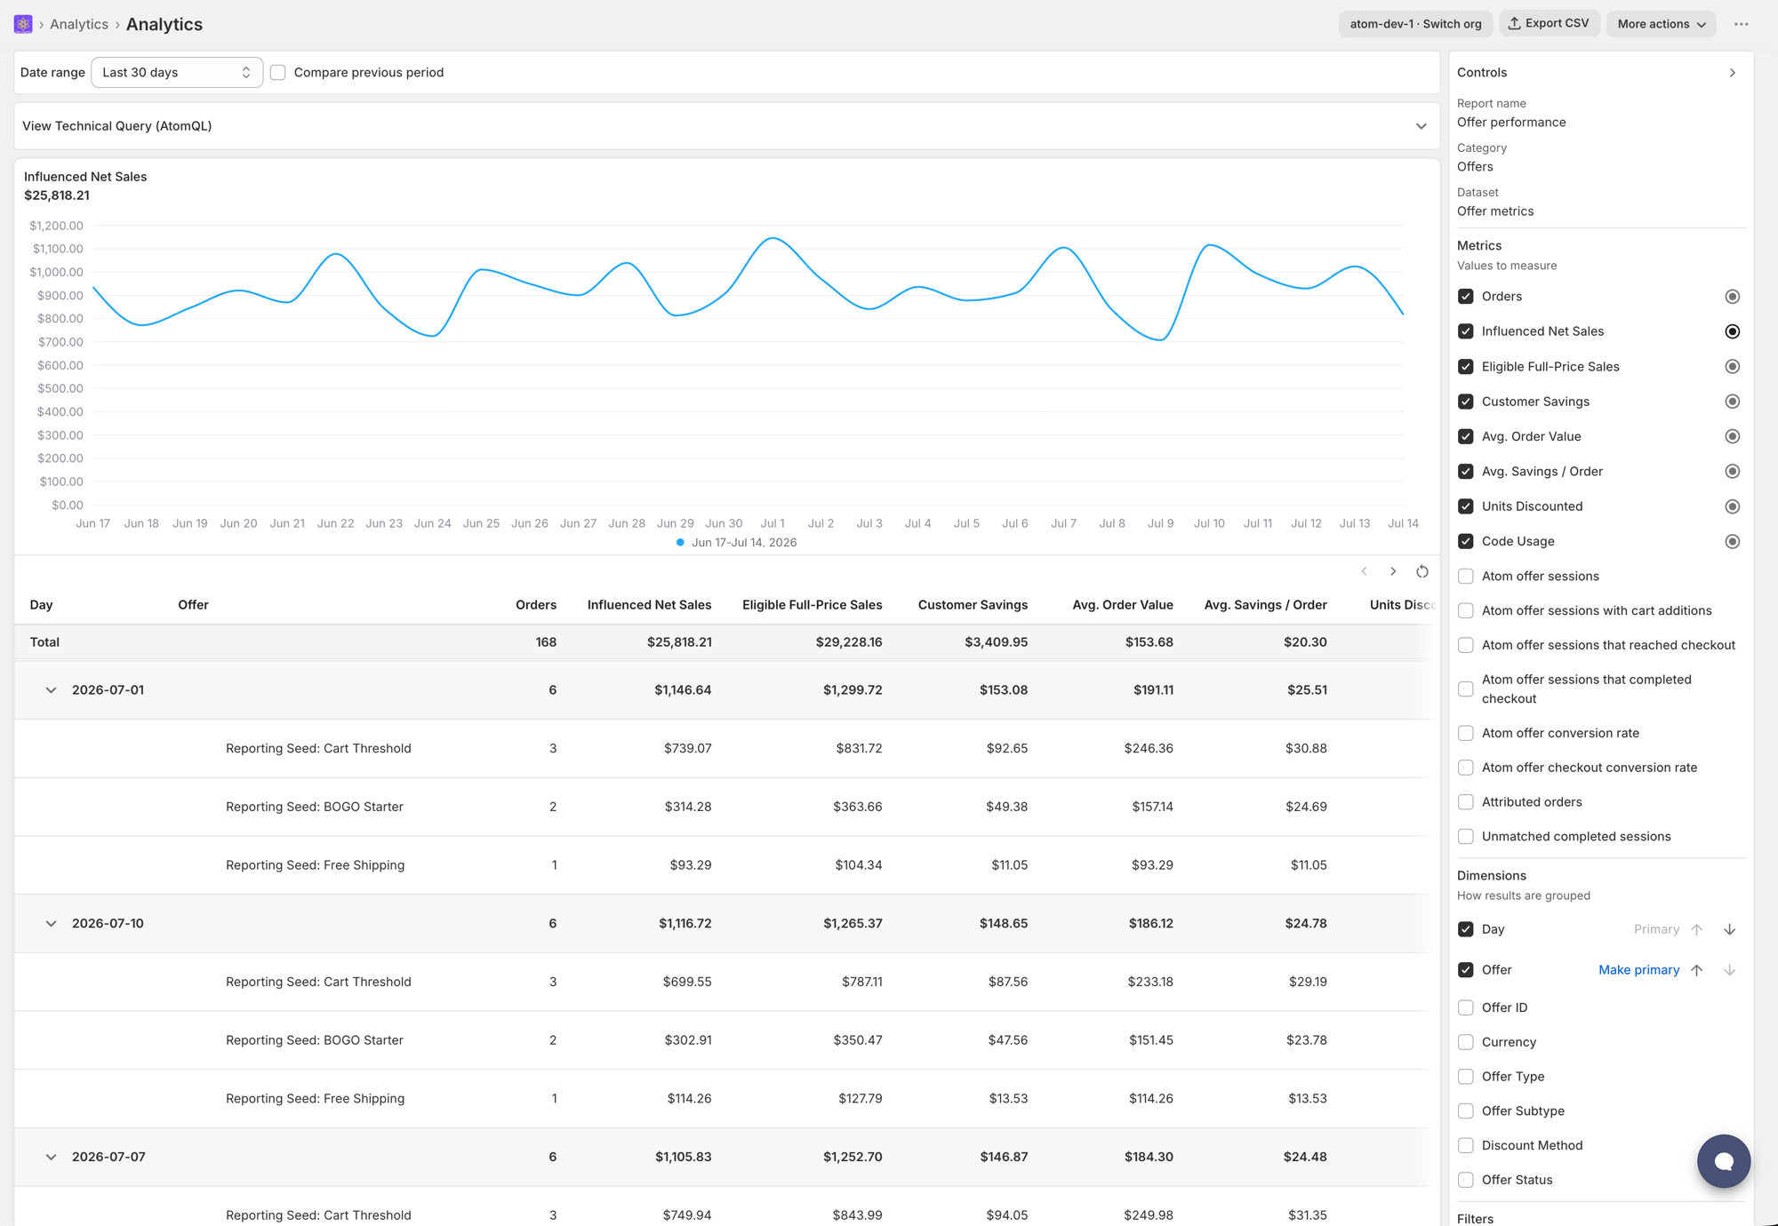Viewport: 1778px width, 1226px height.
Task: Select Orders as chart metric
Action: pyautogui.click(x=1732, y=297)
